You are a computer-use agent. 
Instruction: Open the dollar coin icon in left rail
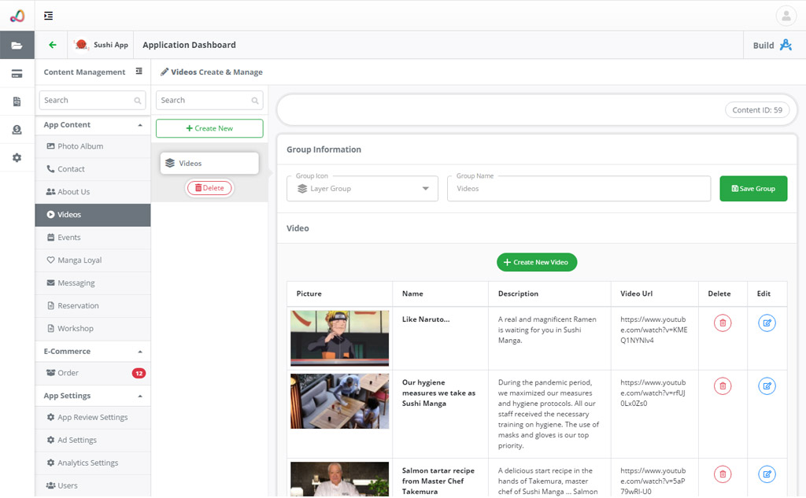[17, 130]
